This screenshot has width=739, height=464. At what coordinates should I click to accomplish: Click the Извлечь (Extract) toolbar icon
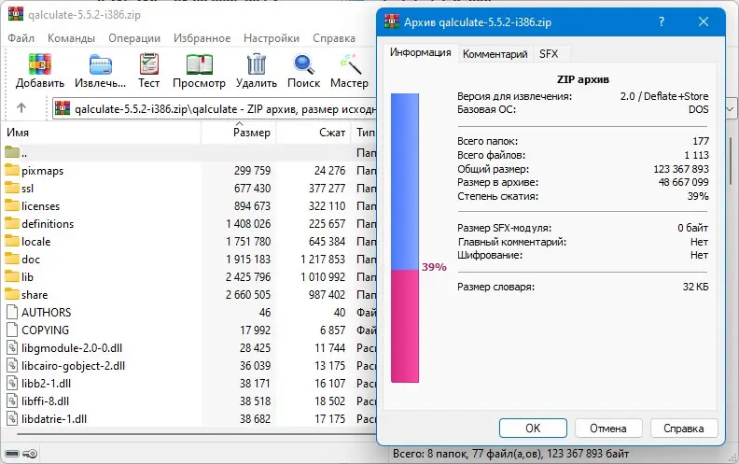[x=101, y=64]
